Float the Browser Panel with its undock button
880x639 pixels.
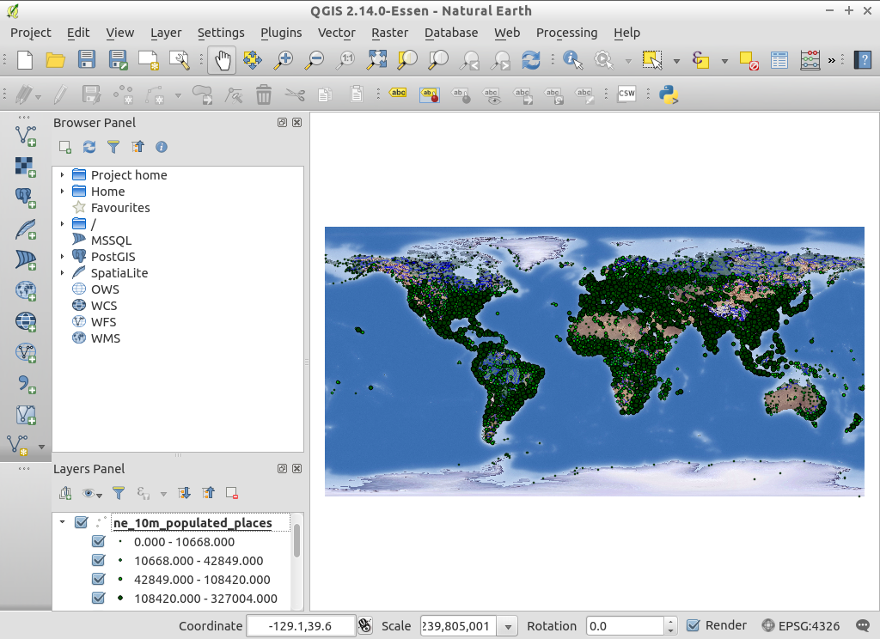tap(282, 122)
